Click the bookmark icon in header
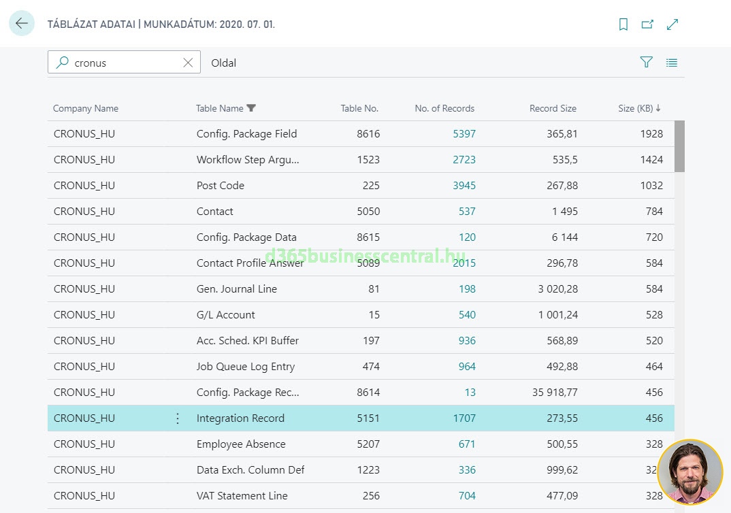731x513 pixels. tap(623, 24)
